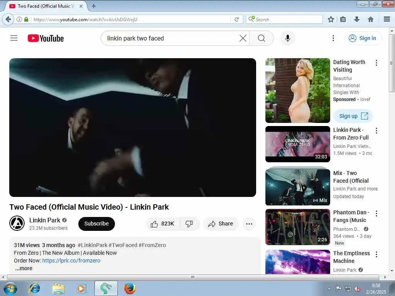
Task: Open Linkin Park From Zero Full thumbnail
Action: pyautogui.click(x=297, y=144)
